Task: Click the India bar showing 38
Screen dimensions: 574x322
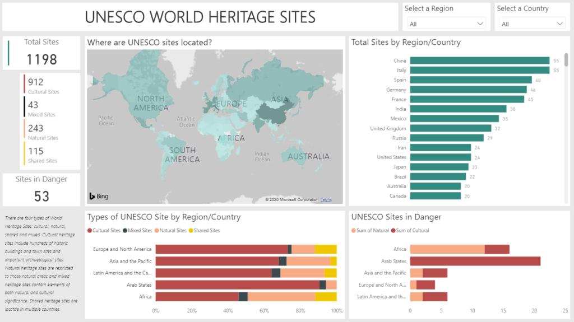Action: [x=458, y=109]
